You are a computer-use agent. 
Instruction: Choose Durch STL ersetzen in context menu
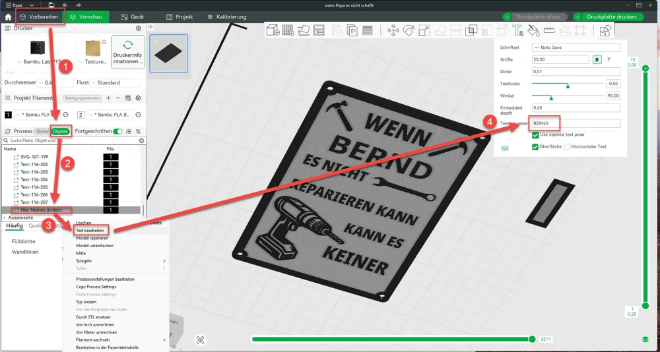(x=94, y=317)
